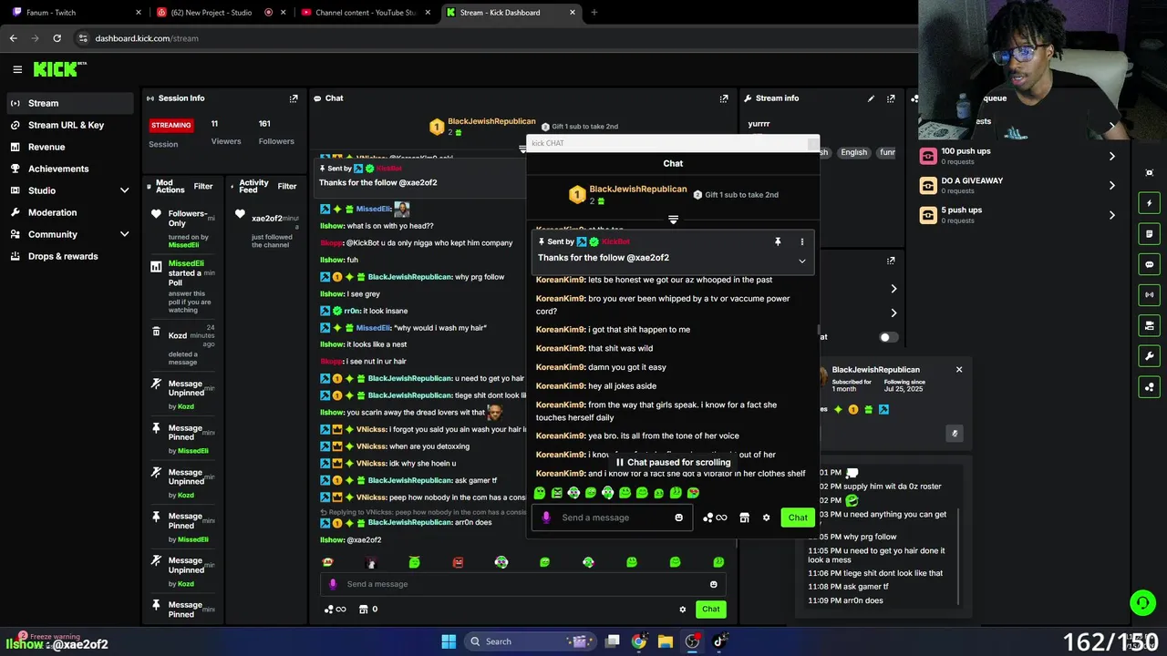Go to Stream in sidebar
The image size is (1167, 656).
click(x=70, y=103)
